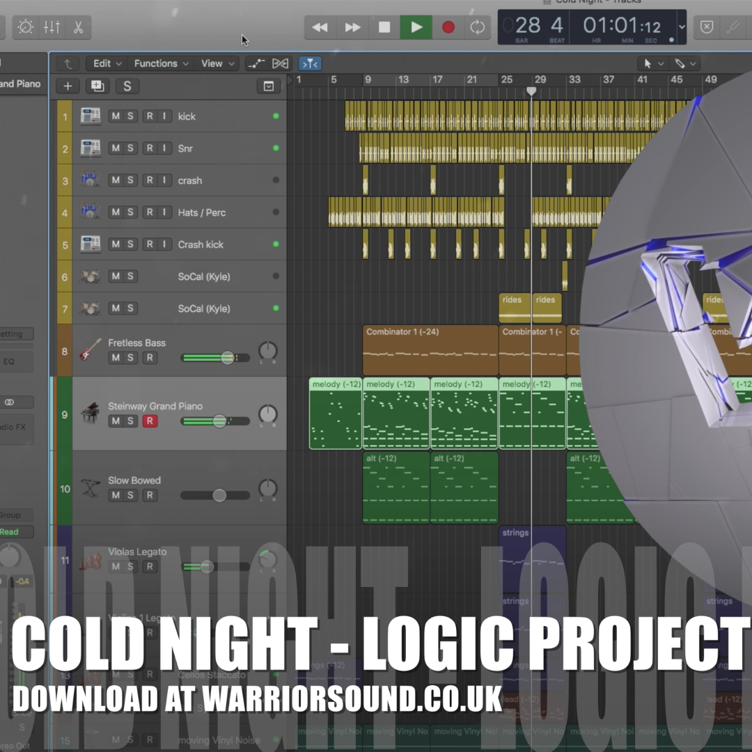Show automation with the curve icon

coord(256,64)
